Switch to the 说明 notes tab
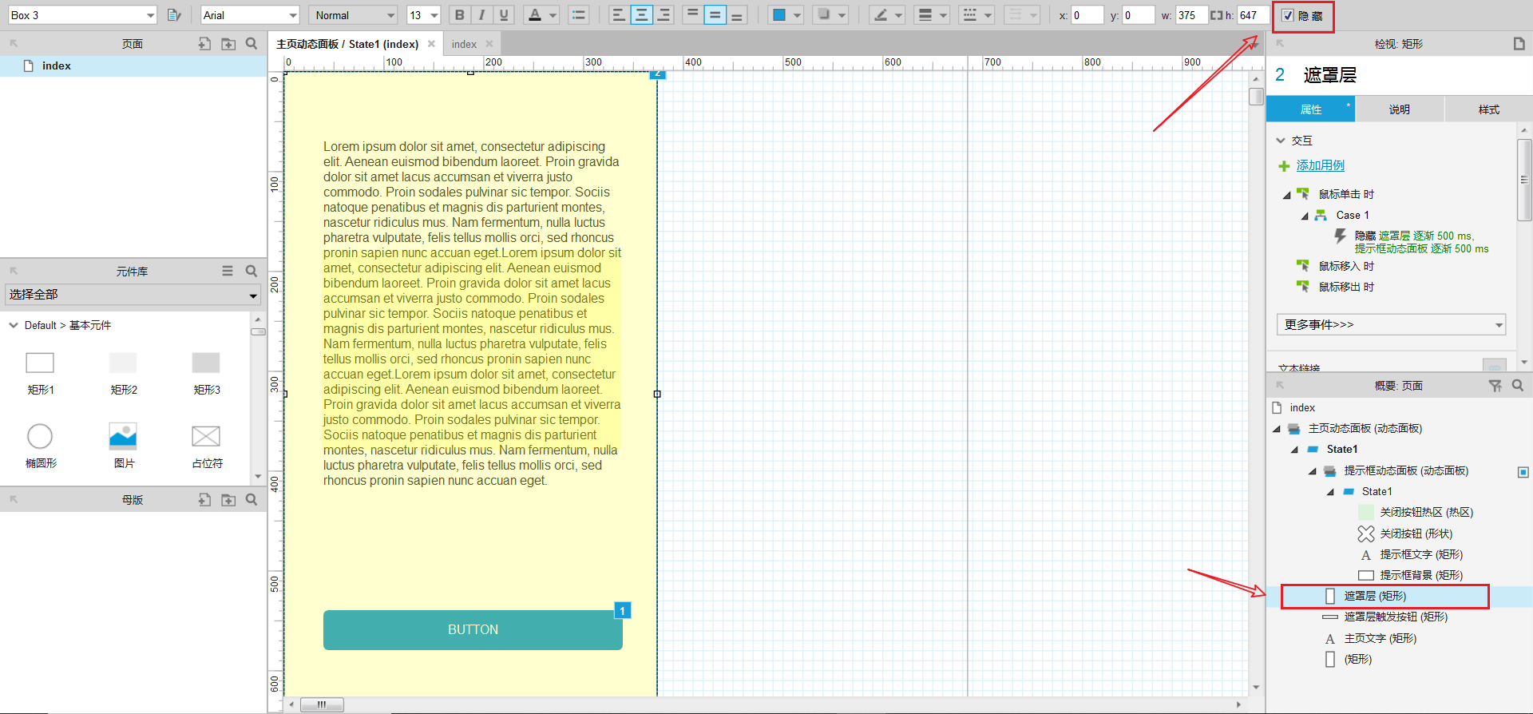Viewport: 1533px width, 714px height. 1400,109
